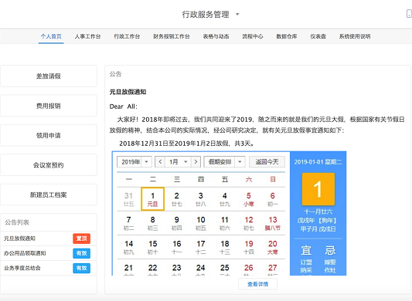Screen dimensions: 412x301
Task: Select January 22 in the calendar
Action: [152, 268]
